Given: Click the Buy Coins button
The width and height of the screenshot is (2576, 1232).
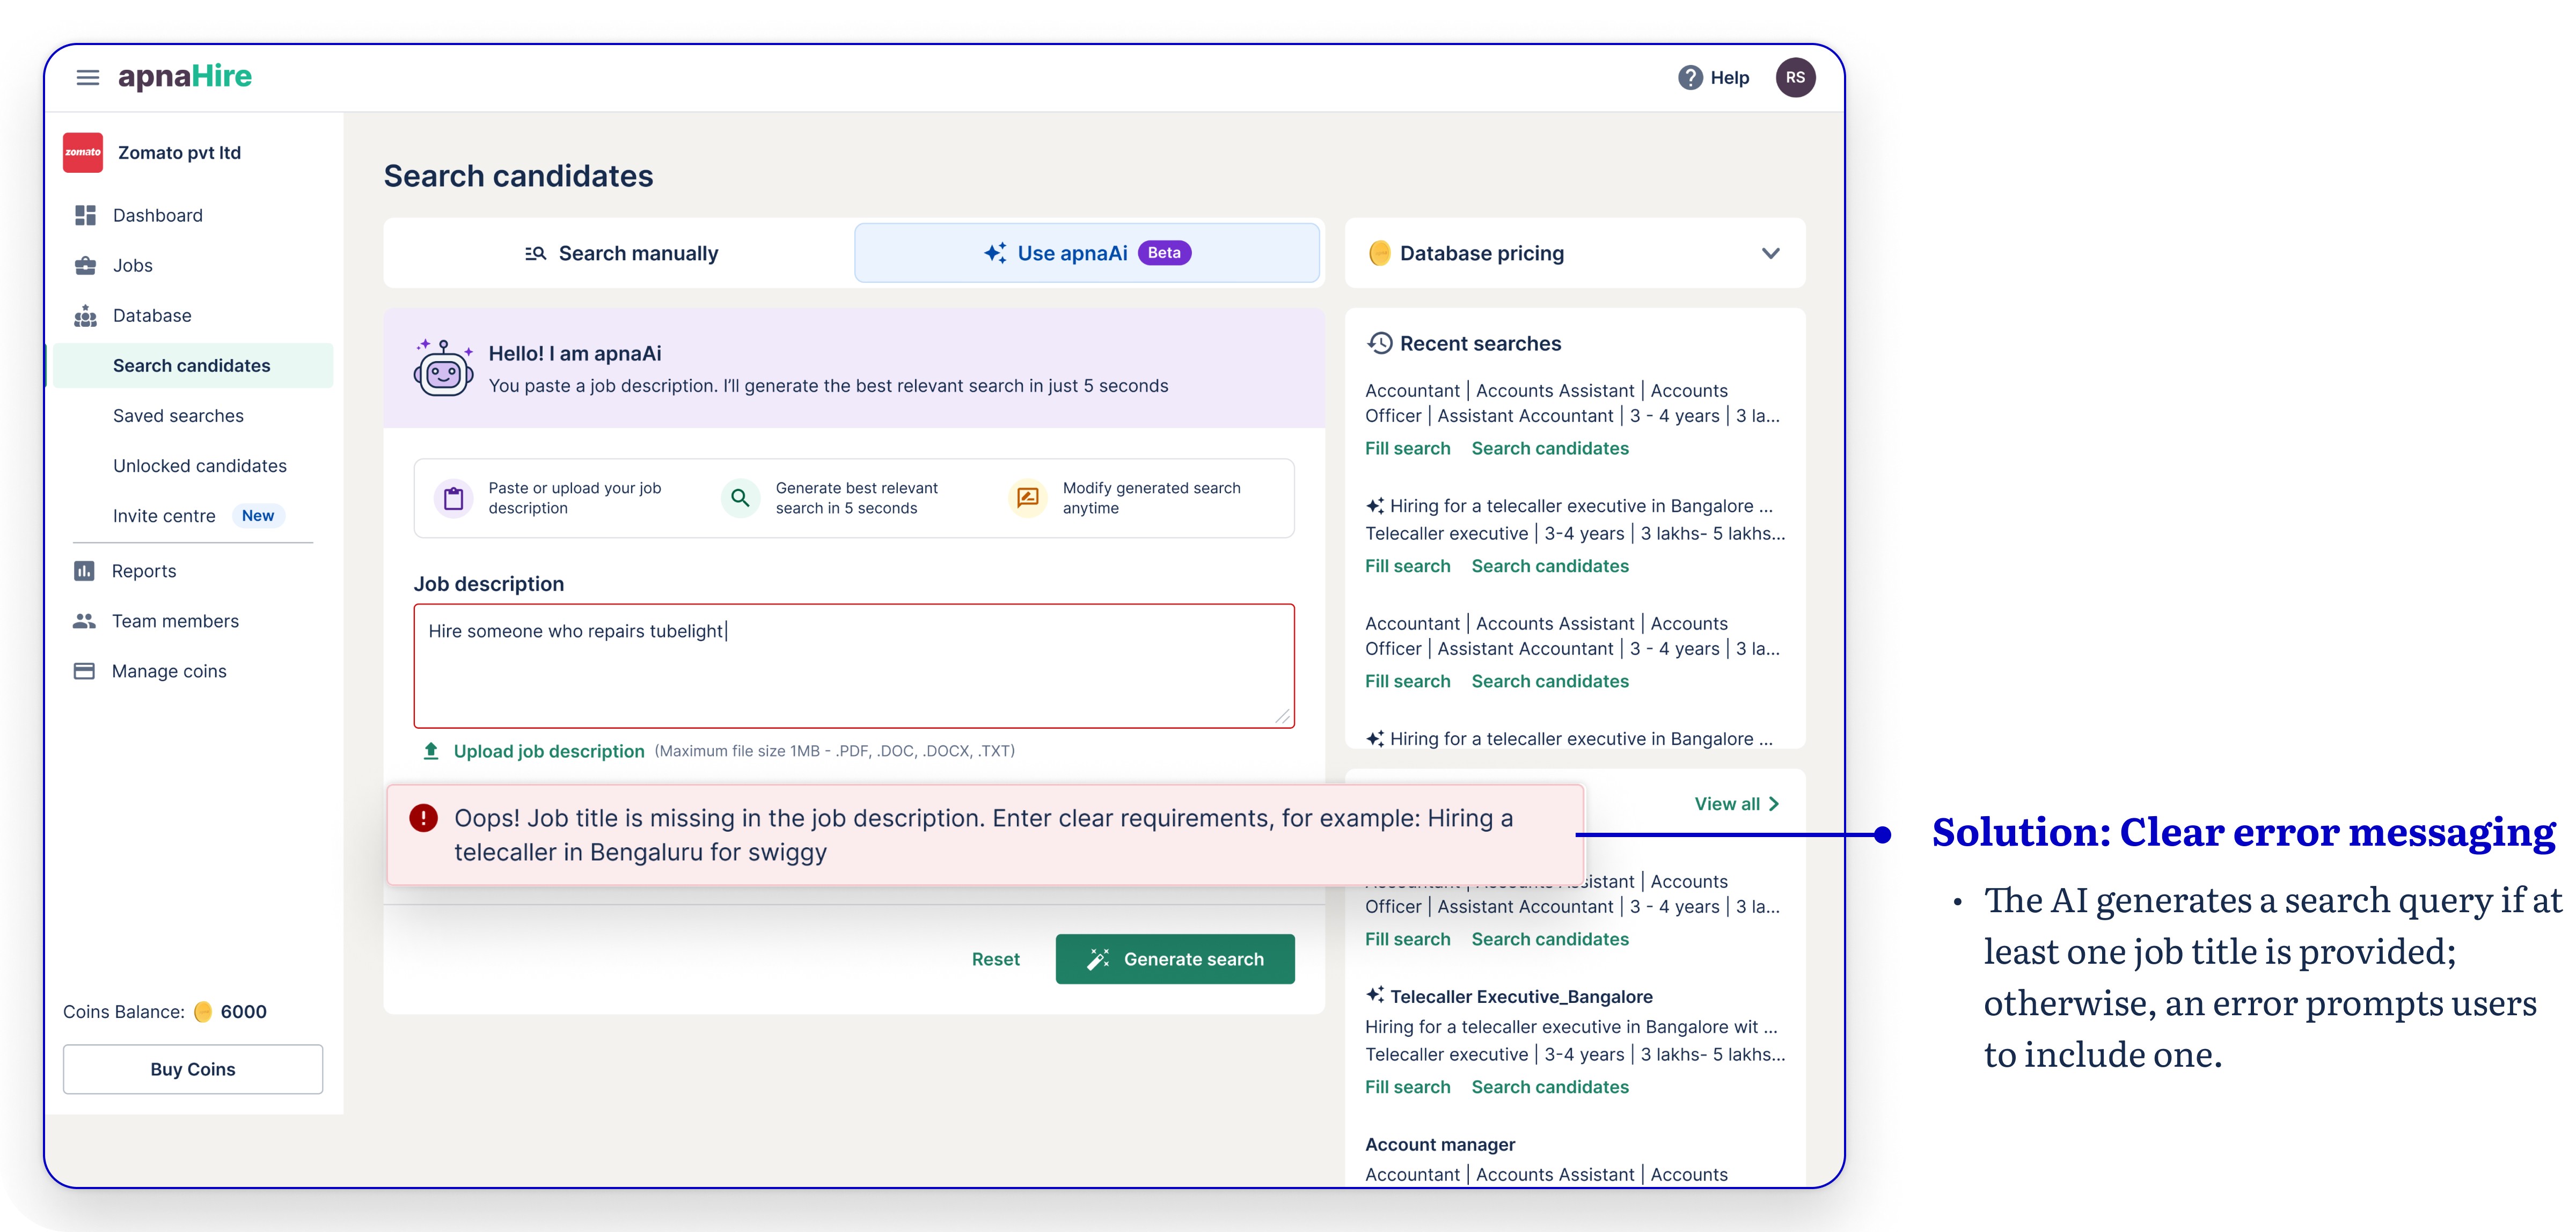Looking at the screenshot, I should [193, 1069].
